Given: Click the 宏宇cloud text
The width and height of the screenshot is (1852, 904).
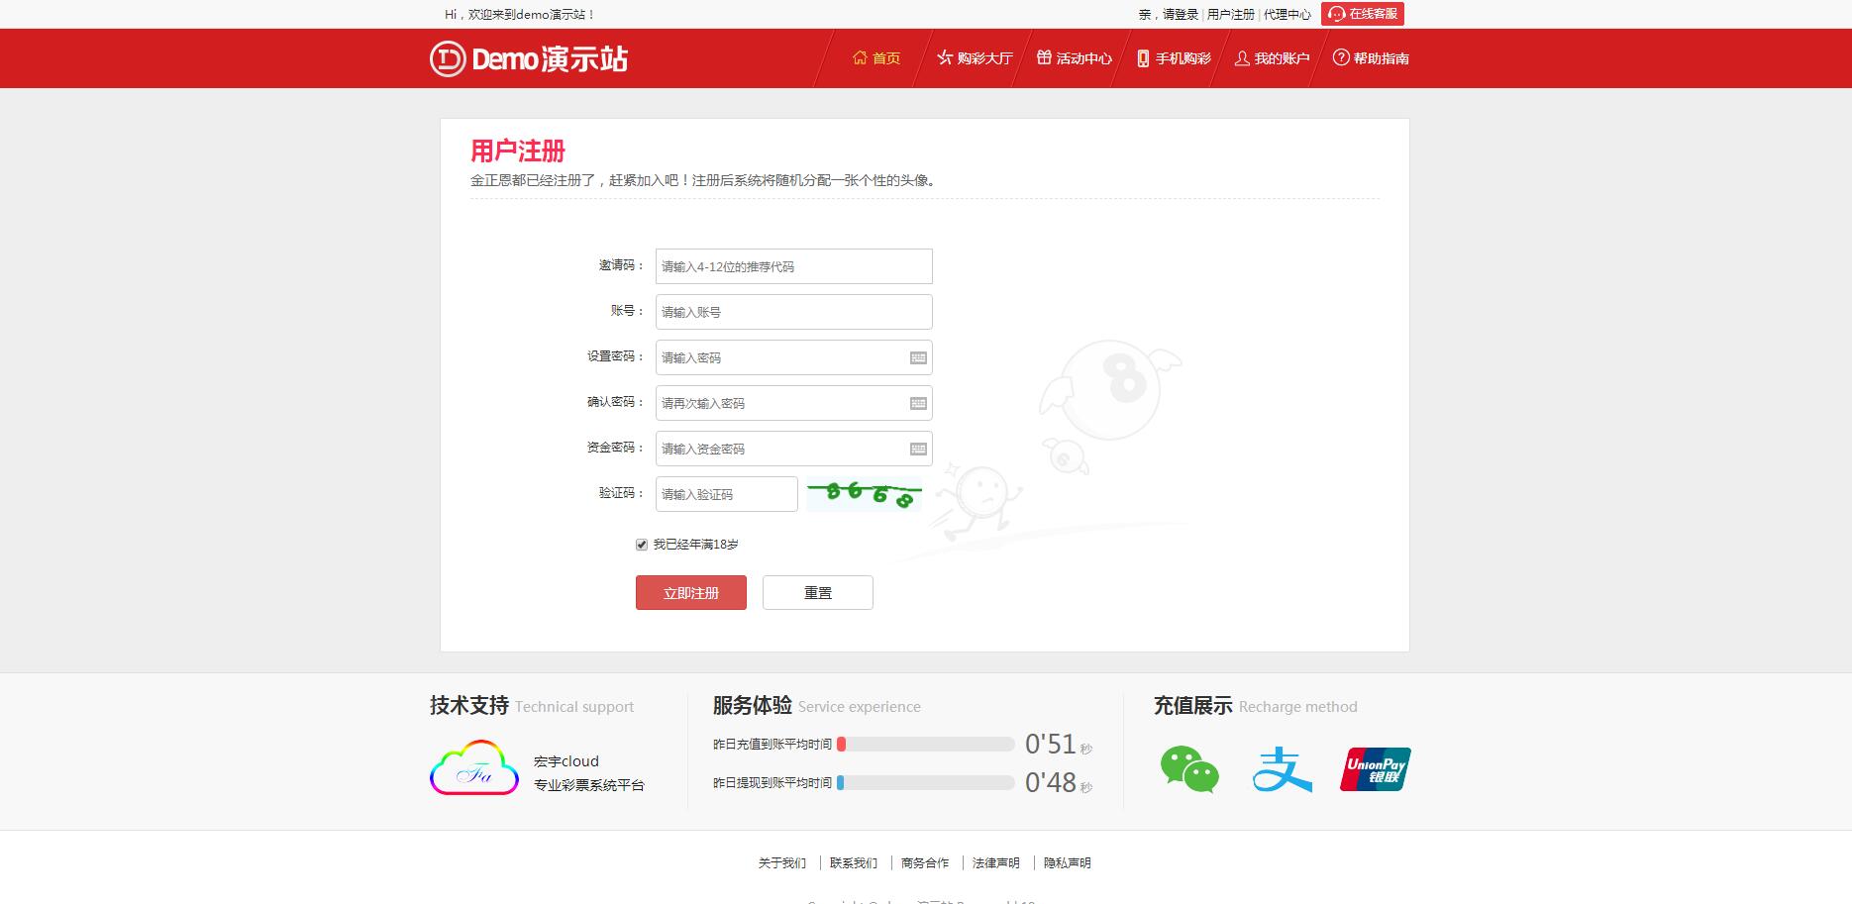Looking at the screenshot, I should click(566, 761).
